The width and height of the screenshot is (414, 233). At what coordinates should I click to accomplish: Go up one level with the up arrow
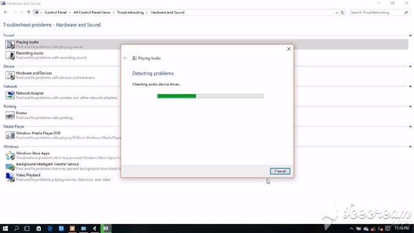28,12
